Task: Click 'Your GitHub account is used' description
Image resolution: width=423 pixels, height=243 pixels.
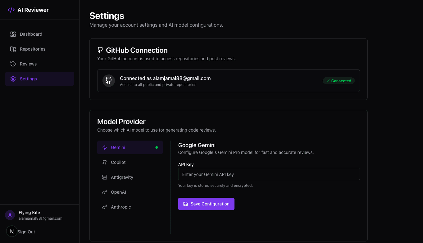Action: (x=166, y=59)
